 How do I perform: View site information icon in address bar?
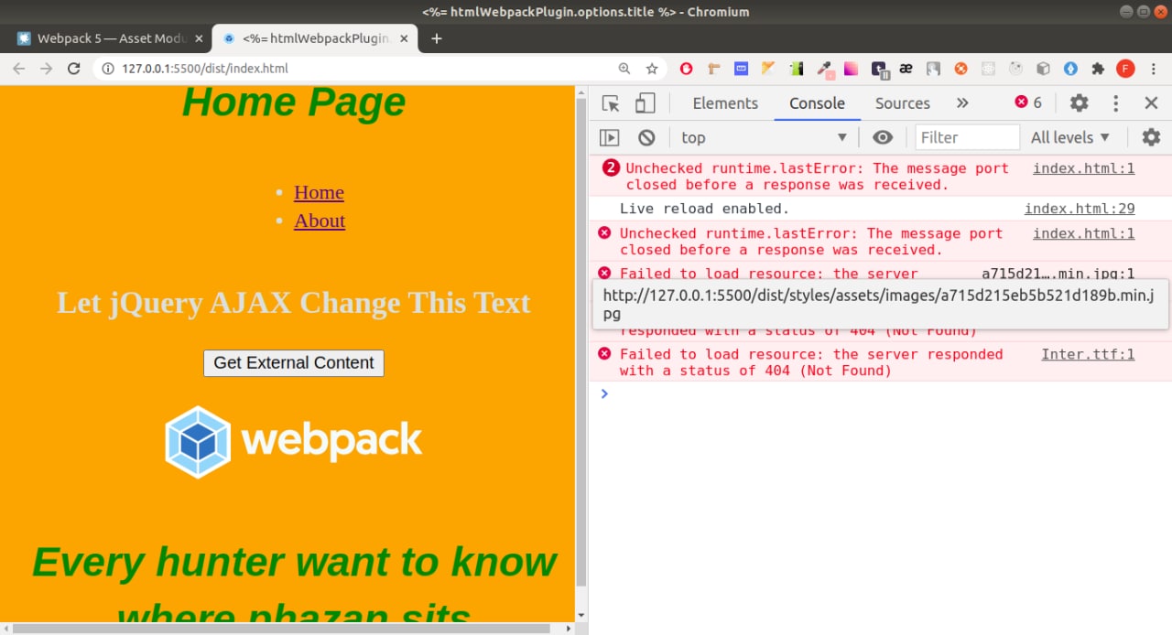[108, 69]
